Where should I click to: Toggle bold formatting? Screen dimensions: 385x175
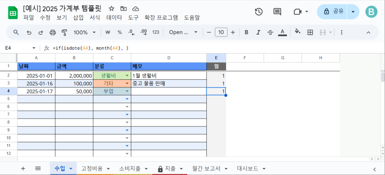click(x=247, y=32)
